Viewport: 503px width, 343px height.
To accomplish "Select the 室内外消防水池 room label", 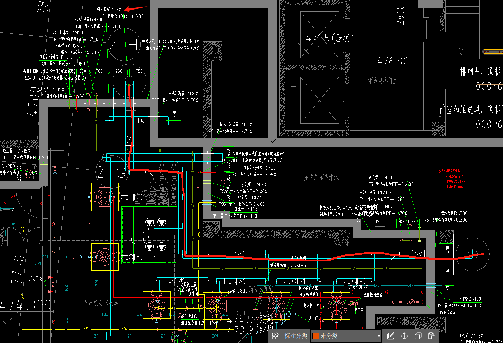I will [x=321, y=177].
